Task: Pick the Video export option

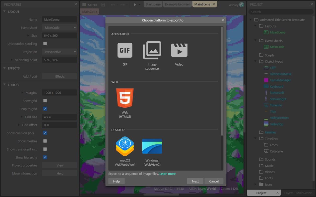Action: pos(179,50)
